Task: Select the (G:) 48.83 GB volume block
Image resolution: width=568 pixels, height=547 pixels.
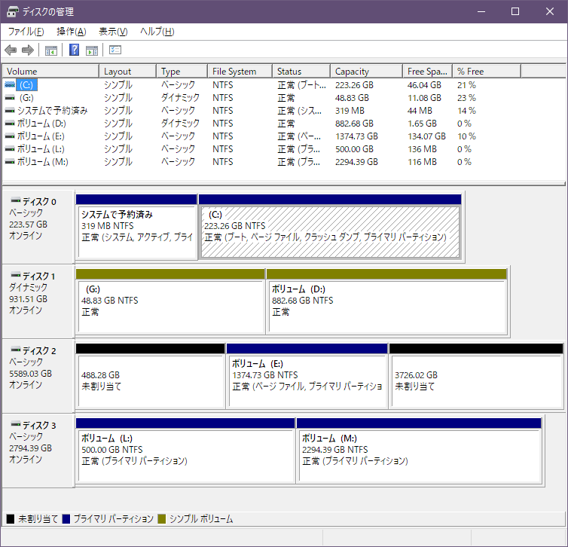Action: coord(170,301)
